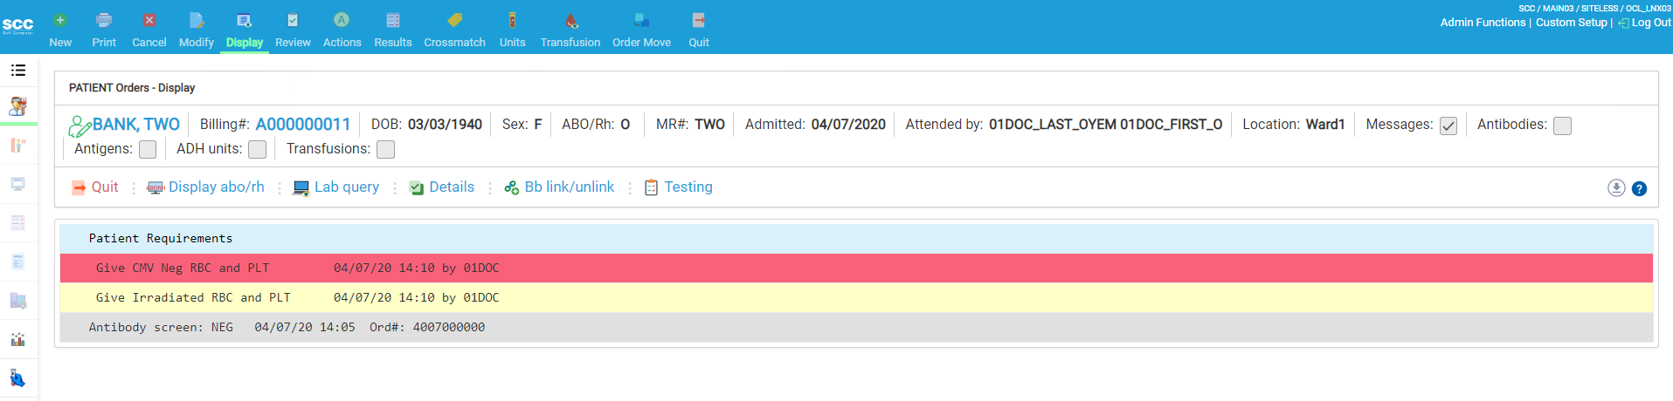The height and width of the screenshot is (401, 1673).
Task: Click the New order toolbar icon
Action: click(60, 21)
